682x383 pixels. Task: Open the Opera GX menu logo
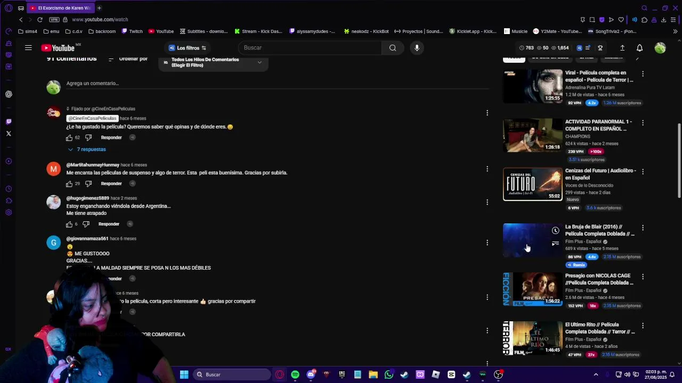coord(9,8)
